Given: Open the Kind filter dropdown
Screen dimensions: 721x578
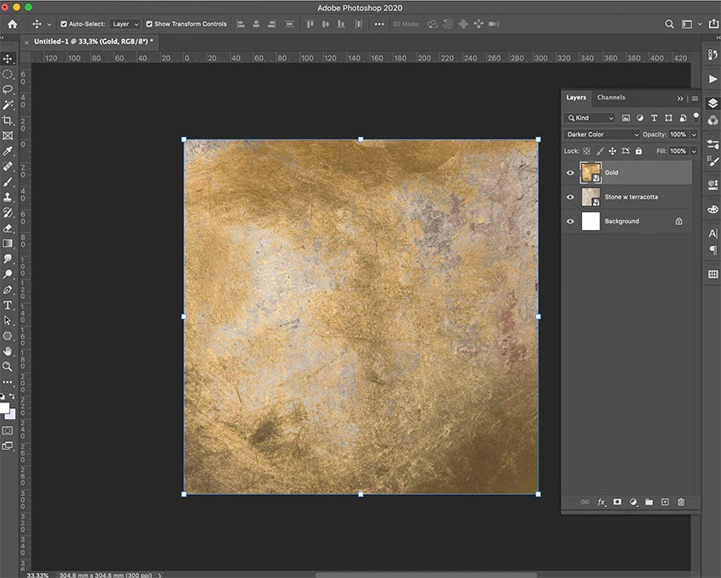Looking at the screenshot, I should click(590, 118).
